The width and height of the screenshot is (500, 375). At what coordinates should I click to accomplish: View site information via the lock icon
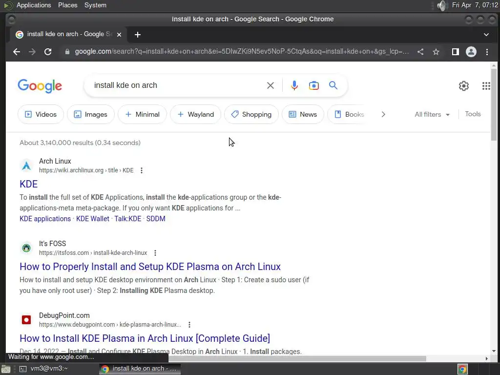pyautogui.click(x=67, y=52)
